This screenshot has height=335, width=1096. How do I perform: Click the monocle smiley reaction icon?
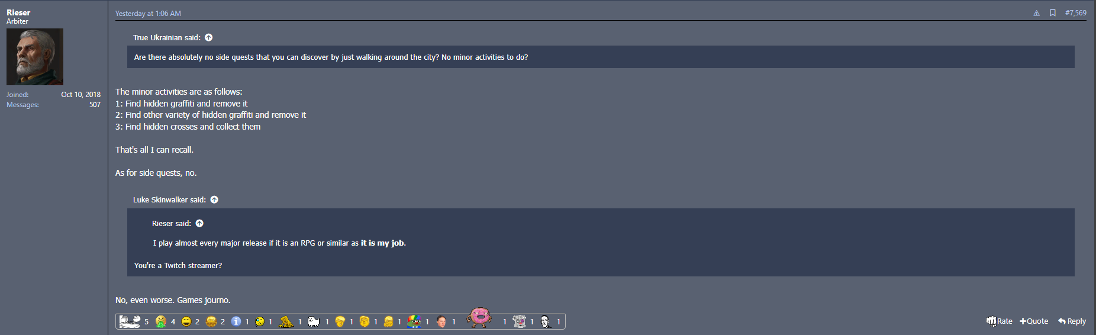pos(260,321)
